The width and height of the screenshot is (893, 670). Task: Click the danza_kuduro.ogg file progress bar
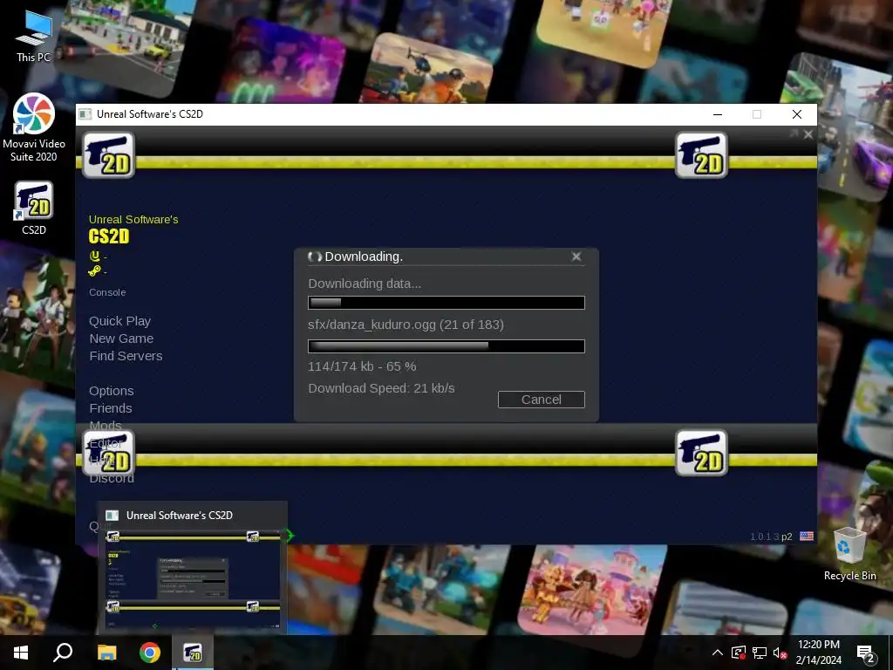[x=446, y=345]
